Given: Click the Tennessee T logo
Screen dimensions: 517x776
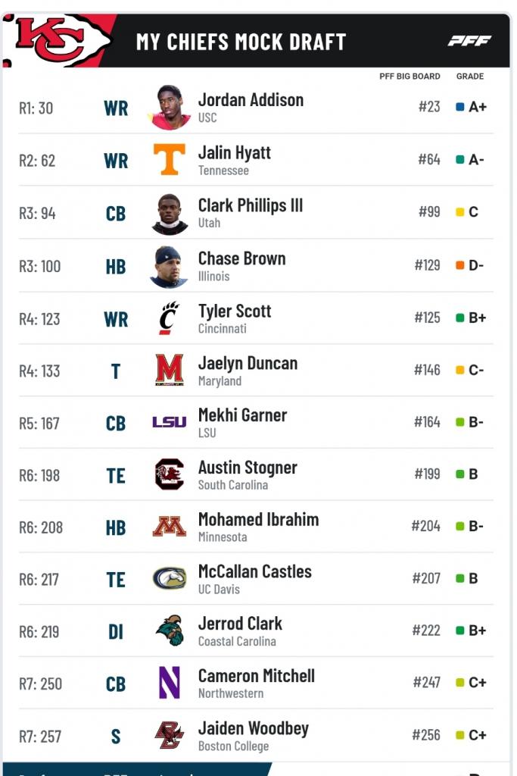Looking at the screenshot, I should point(169,159).
